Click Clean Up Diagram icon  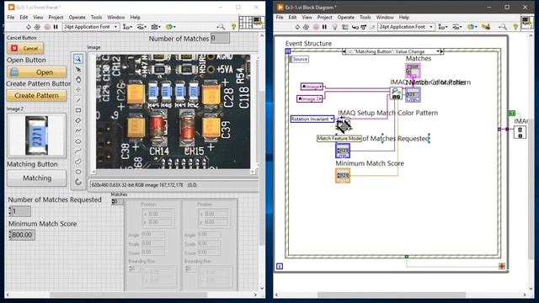tap(486, 27)
